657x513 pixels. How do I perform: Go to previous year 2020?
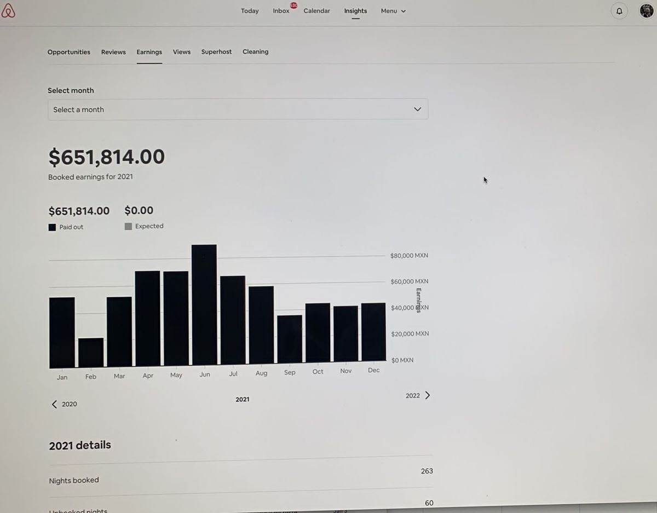[x=65, y=404]
